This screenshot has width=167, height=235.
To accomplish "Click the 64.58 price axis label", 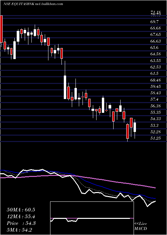I will point(156,54).
